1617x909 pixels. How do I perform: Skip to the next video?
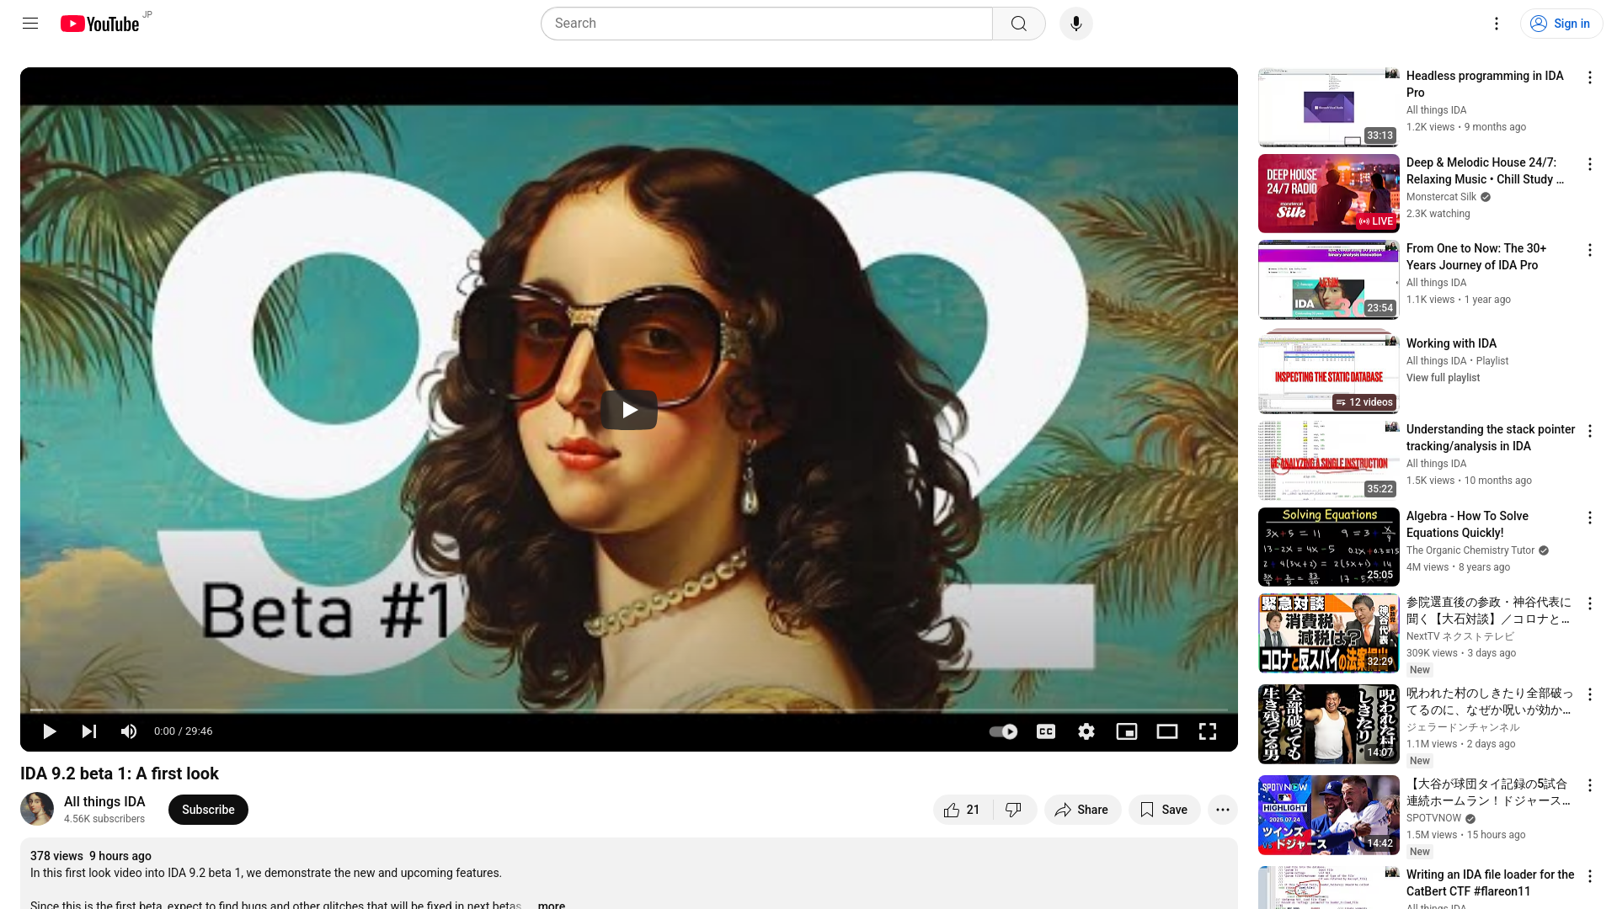click(89, 731)
